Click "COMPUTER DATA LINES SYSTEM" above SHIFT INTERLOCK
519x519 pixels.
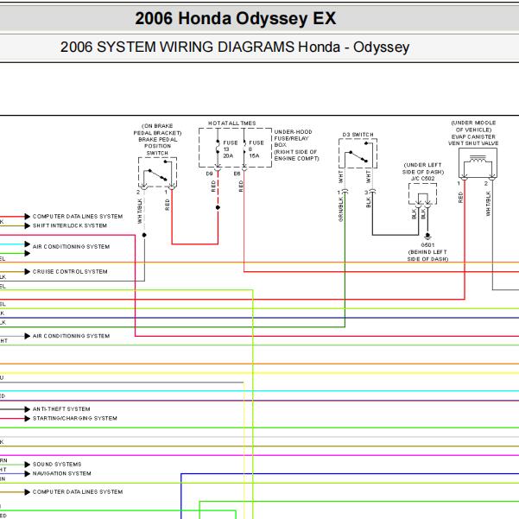[x=78, y=217]
